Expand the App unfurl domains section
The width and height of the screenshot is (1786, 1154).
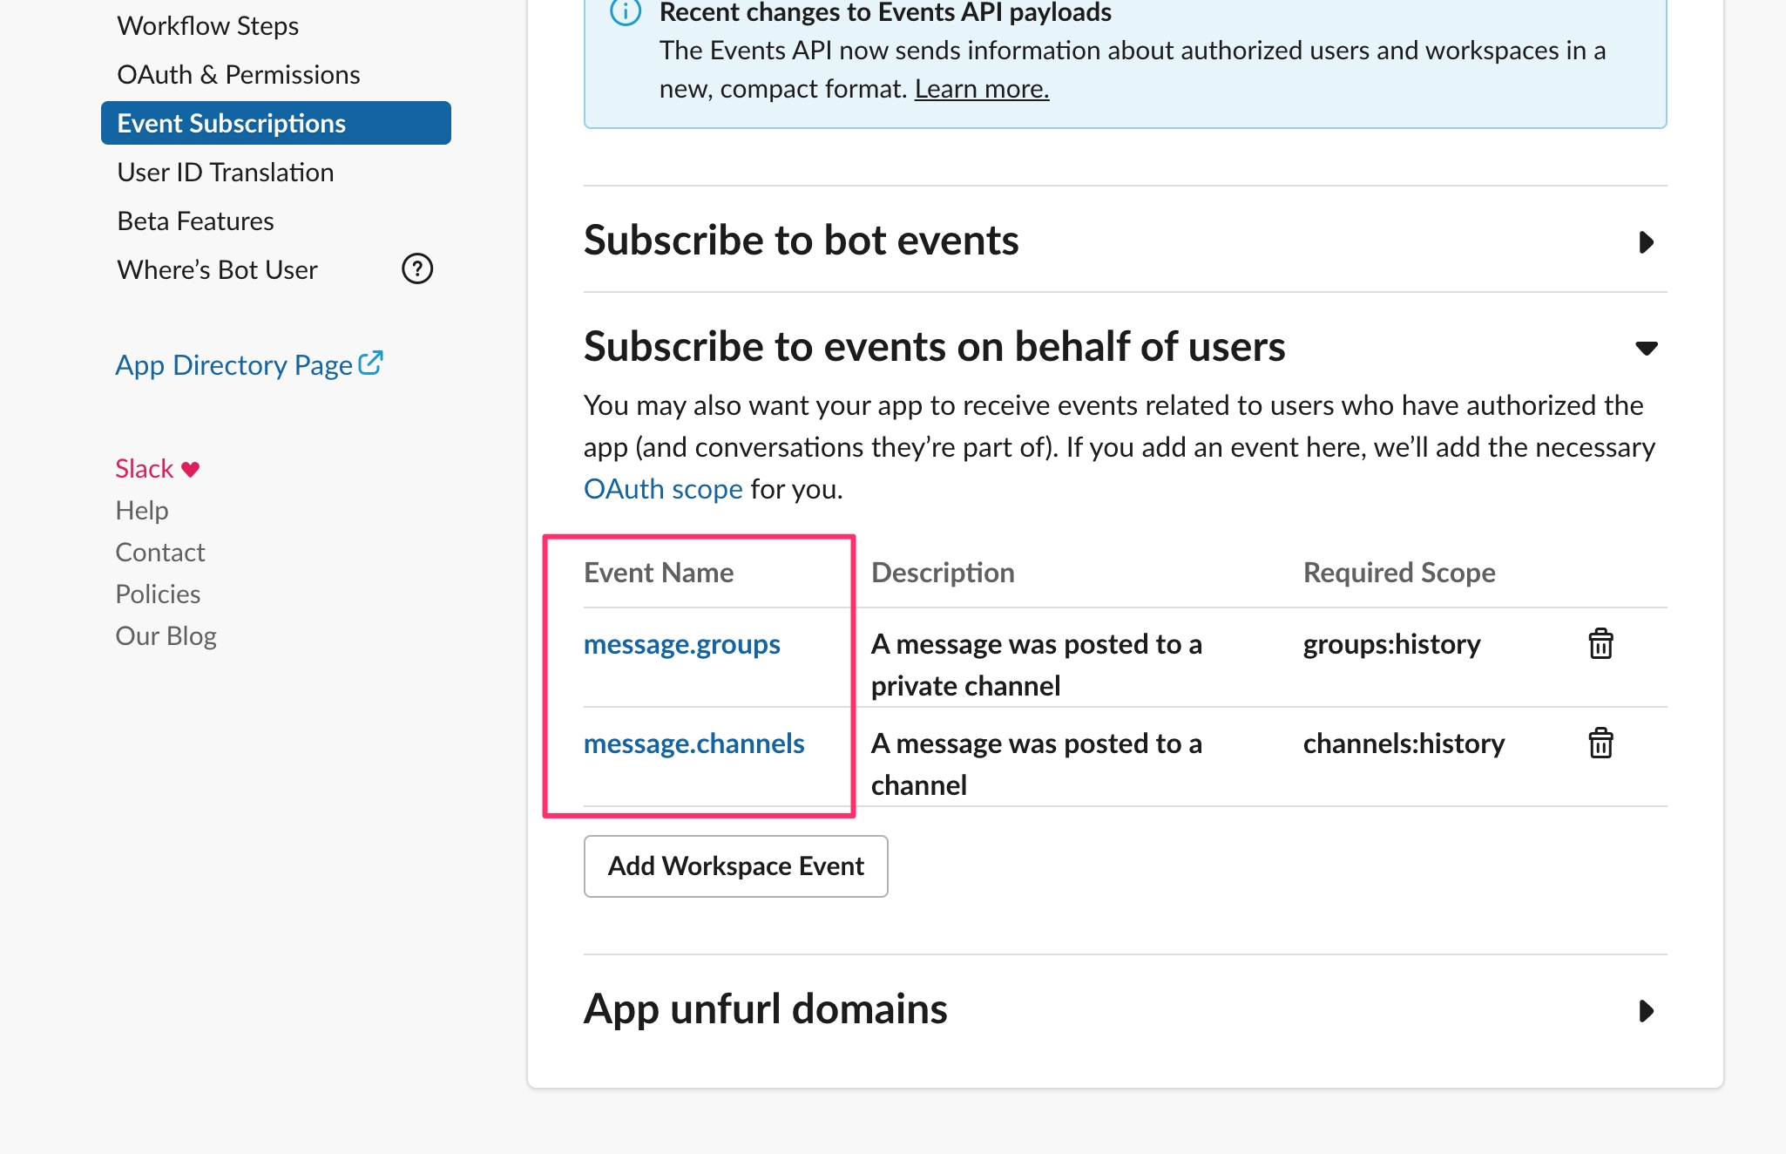pos(1646,1010)
